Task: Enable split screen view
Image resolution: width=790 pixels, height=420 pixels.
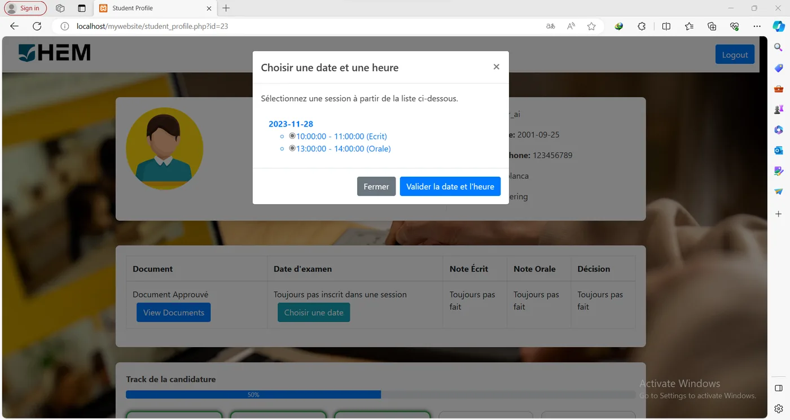Action: (x=666, y=26)
